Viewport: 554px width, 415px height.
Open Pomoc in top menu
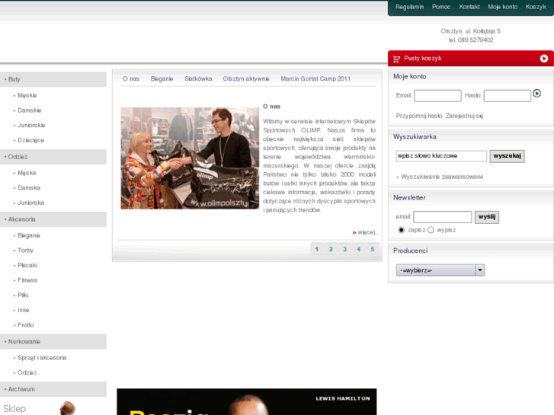point(441,7)
